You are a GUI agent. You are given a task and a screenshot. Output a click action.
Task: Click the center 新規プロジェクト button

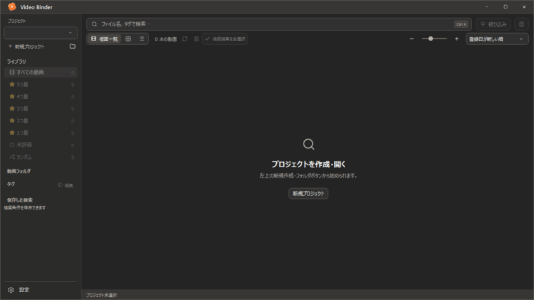point(308,193)
